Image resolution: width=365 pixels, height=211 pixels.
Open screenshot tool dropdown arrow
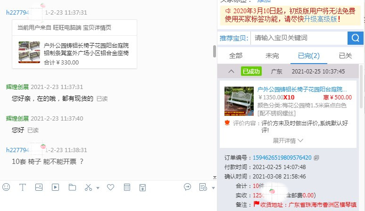[98, 188]
